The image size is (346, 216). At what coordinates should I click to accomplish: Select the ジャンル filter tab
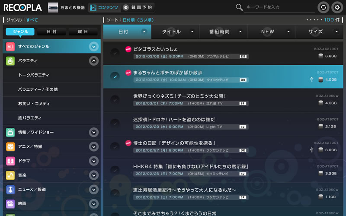20,32
